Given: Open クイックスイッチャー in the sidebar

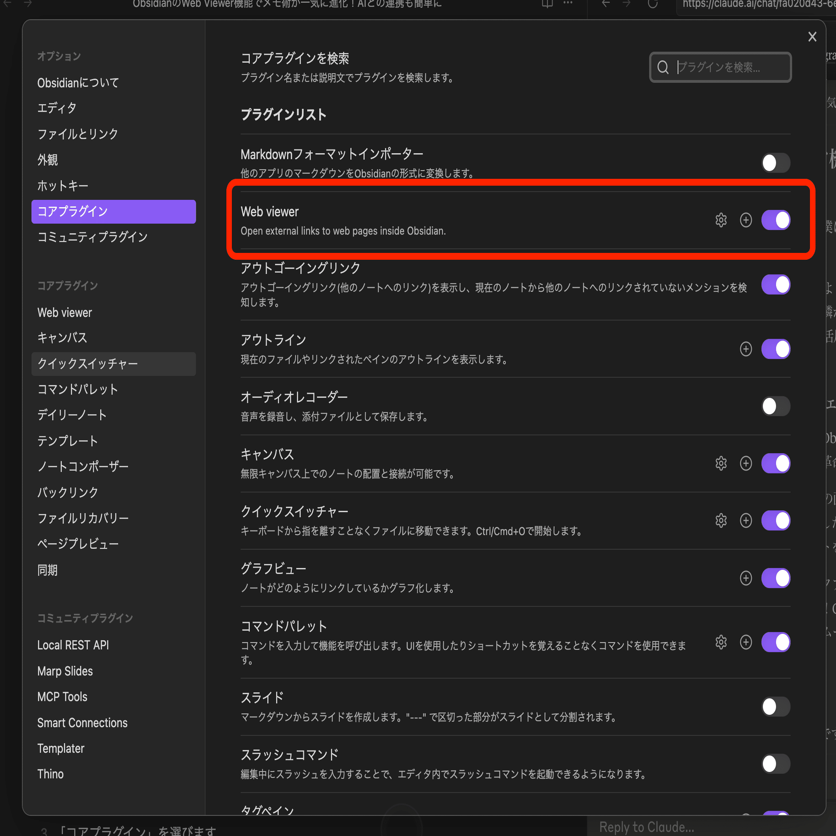Looking at the screenshot, I should point(113,364).
